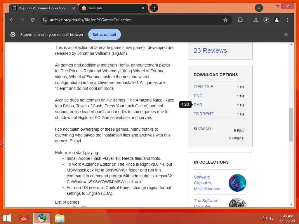Click the '9 Files' text
Screen dimensions: 299x224
pos(239,130)
